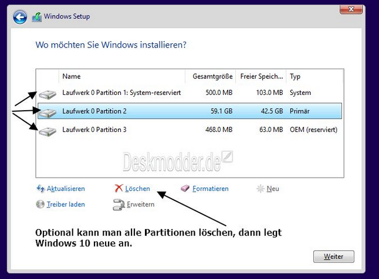Click the Neu link

tap(273, 189)
